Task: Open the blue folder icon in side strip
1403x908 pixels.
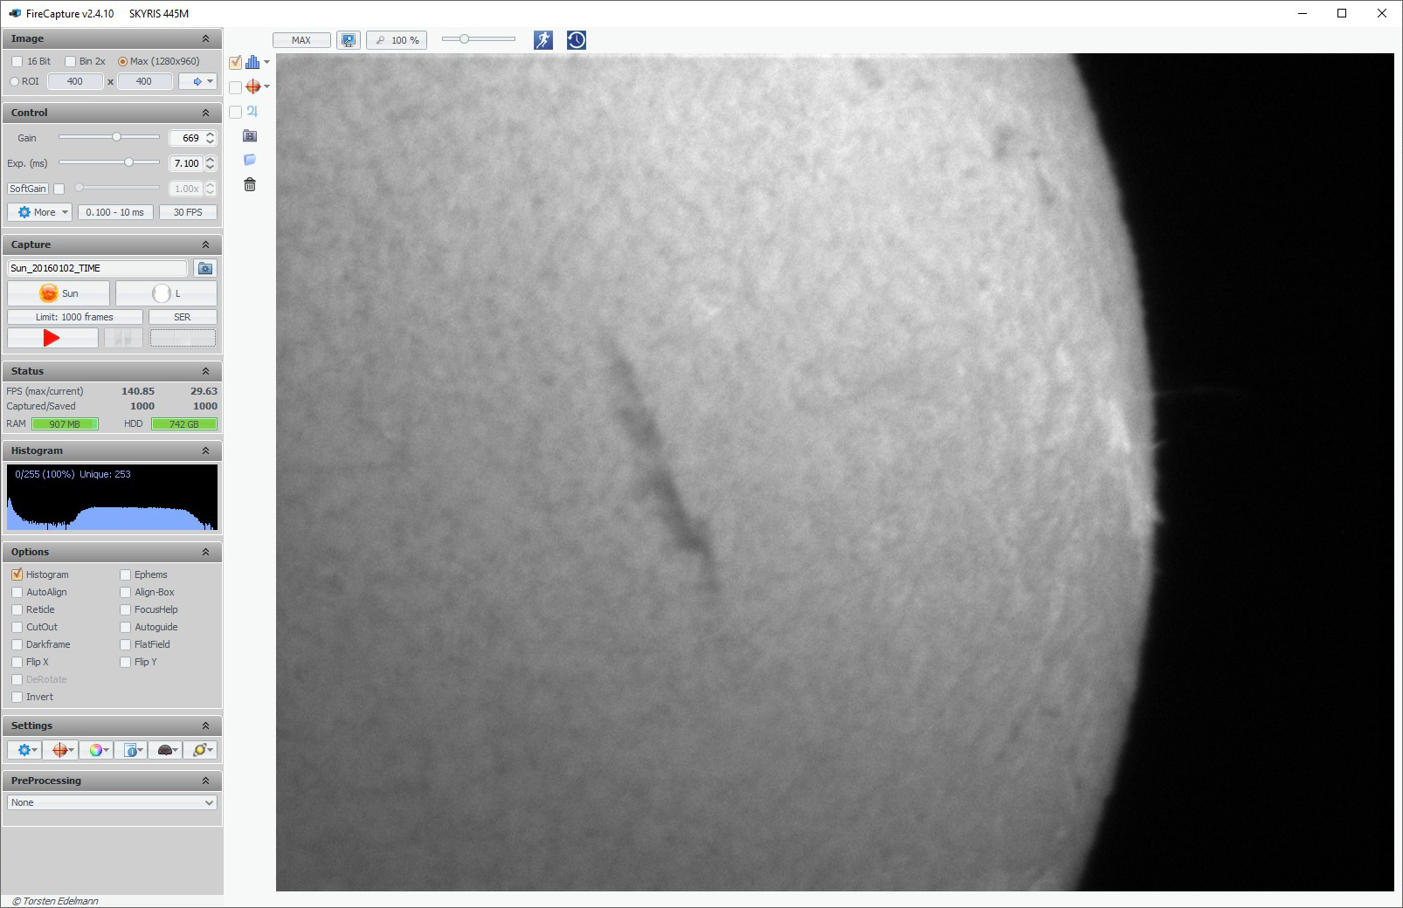Action: 250,160
